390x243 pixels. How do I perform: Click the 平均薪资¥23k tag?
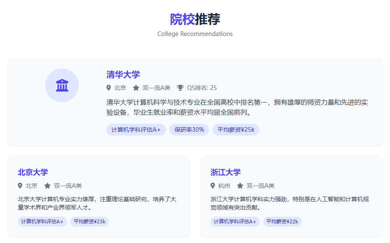89,222
